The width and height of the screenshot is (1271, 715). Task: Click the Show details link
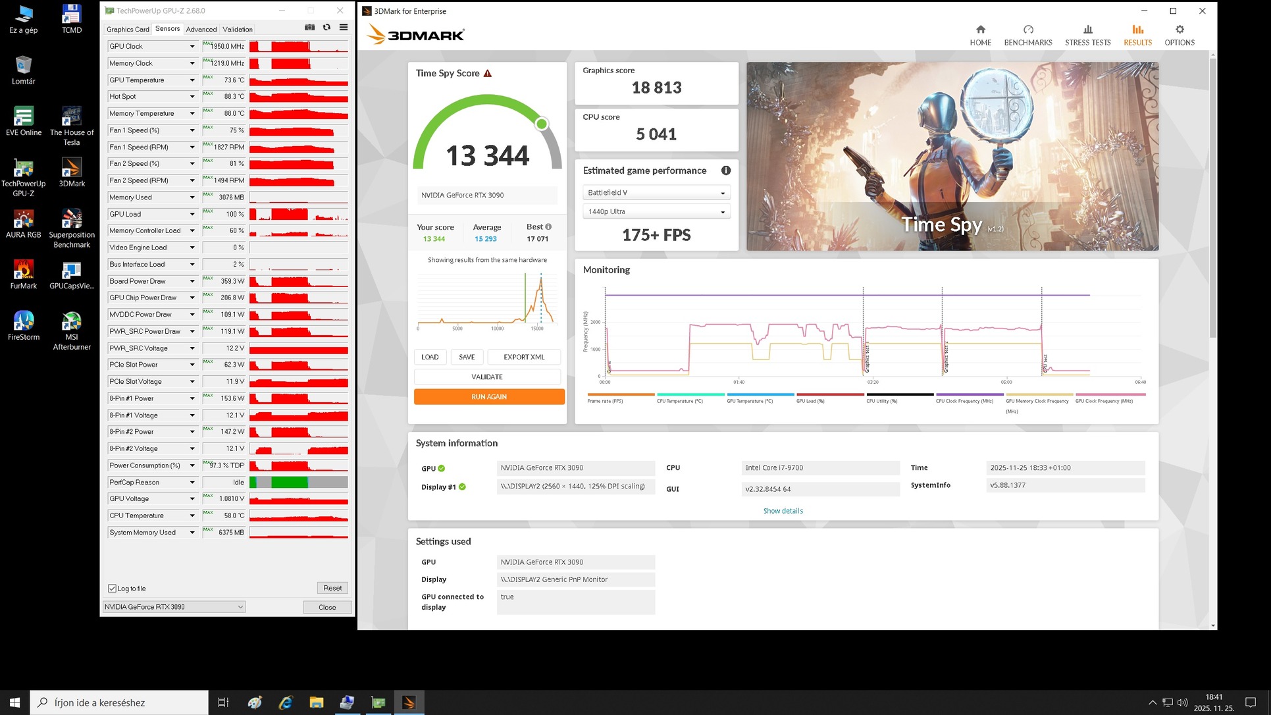tap(783, 511)
